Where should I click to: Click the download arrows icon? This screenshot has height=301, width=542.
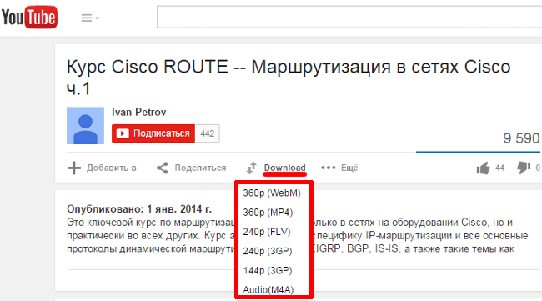pos(252,168)
